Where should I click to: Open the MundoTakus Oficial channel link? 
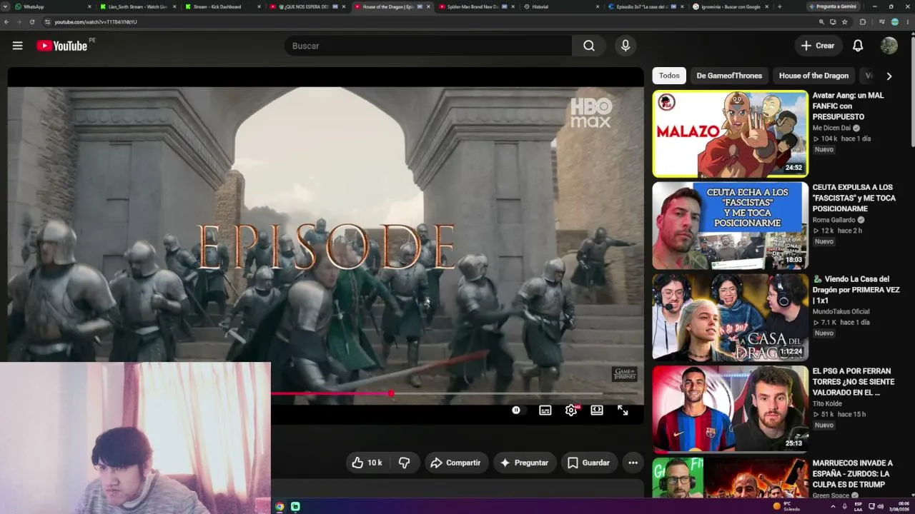pyautogui.click(x=841, y=312)
